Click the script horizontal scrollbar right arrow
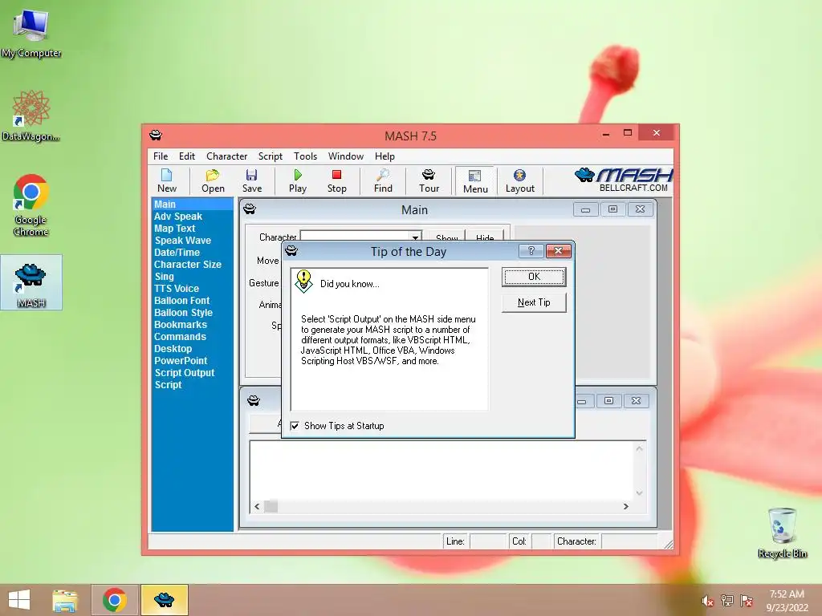 625,507
